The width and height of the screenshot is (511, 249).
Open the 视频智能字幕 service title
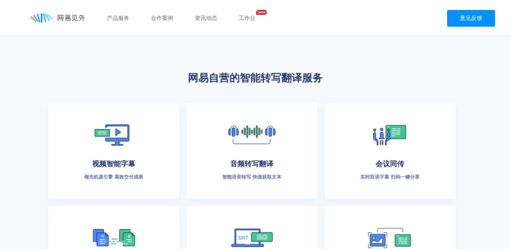pos(113,164)
